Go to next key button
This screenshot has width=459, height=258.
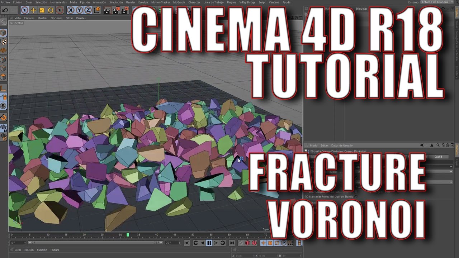coord(223,243)
